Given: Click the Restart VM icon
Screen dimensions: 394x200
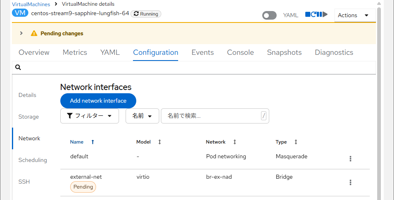Looking at the screenshot, I should 314,15.
